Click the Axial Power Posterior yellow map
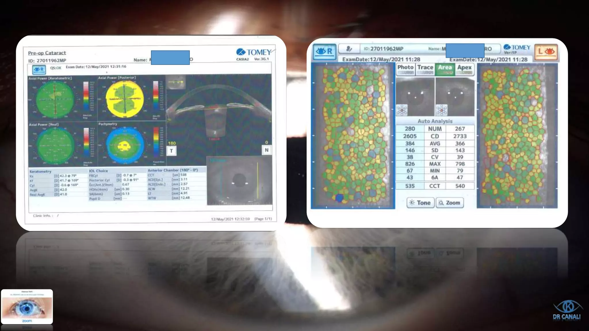Image resolution: width=589 pixels, height=331 pixels. click(x=125, y=99)
